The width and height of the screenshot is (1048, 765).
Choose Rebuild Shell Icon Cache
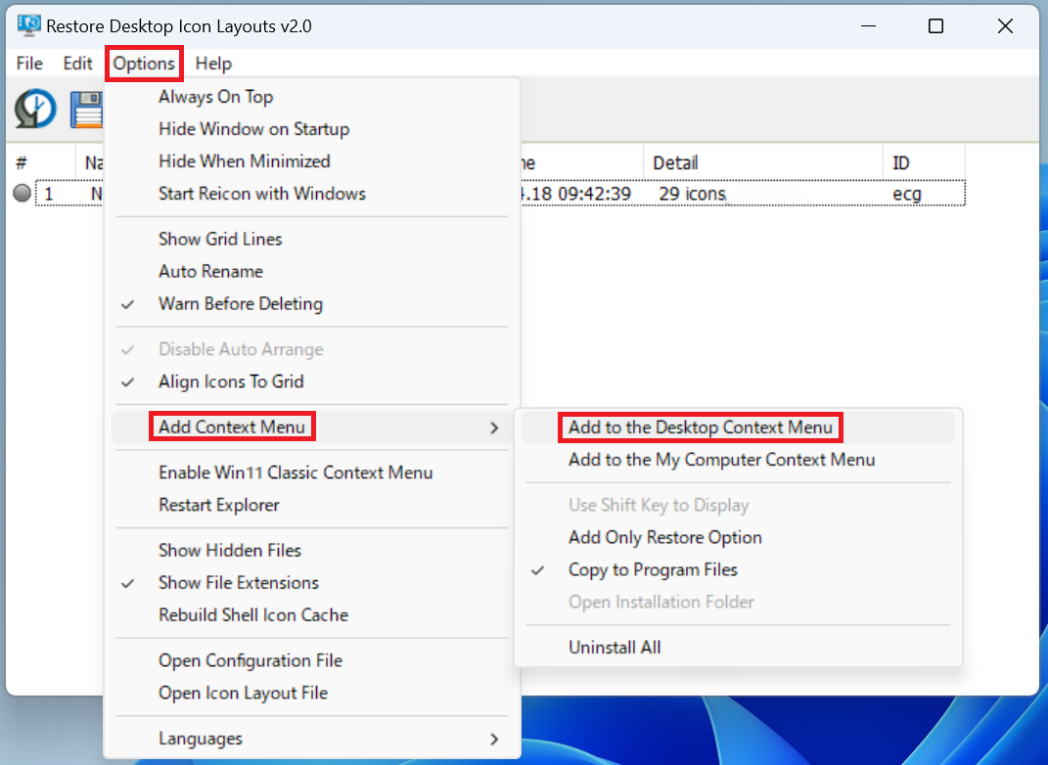312,614
